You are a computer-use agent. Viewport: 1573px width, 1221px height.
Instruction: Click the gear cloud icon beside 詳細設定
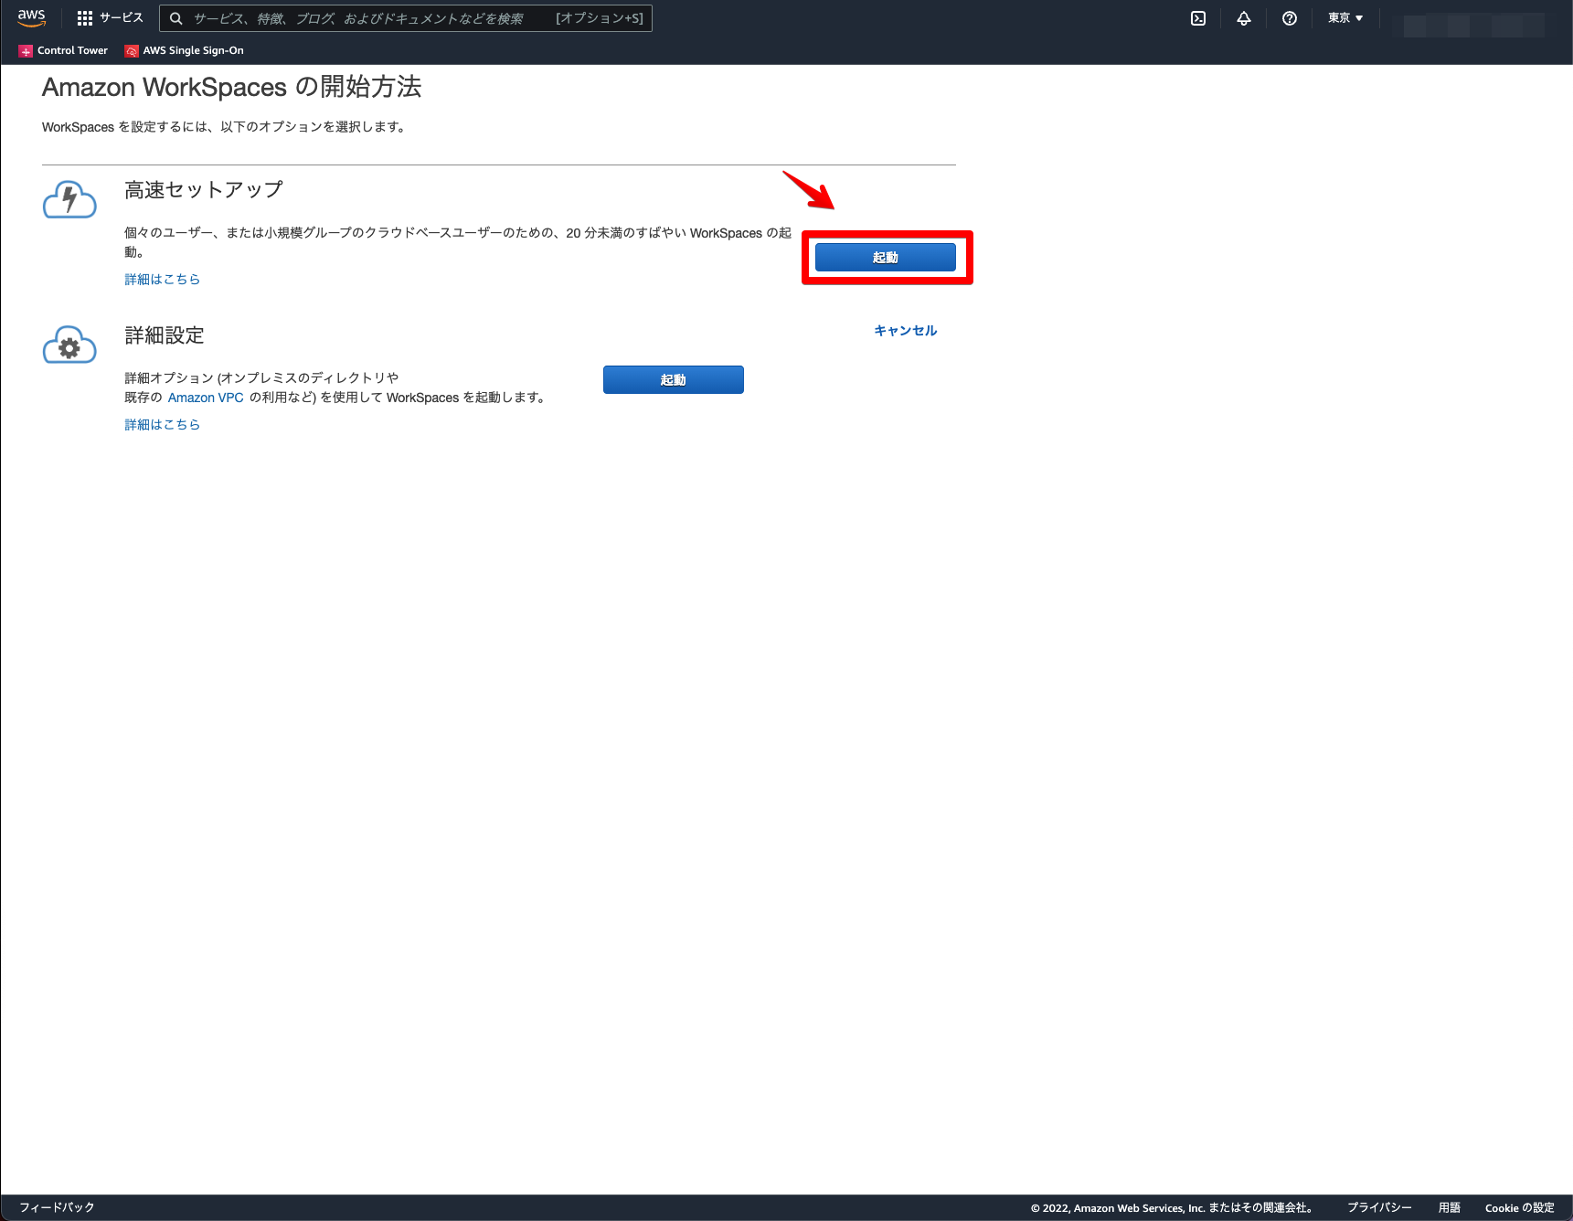[x=69, y=345]
